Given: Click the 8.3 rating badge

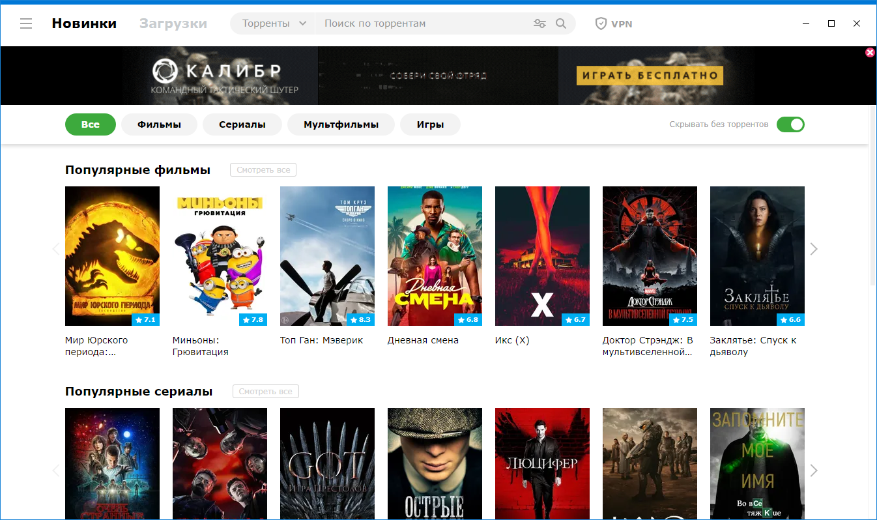Looking at the screenshot, I should pos(359,320).
